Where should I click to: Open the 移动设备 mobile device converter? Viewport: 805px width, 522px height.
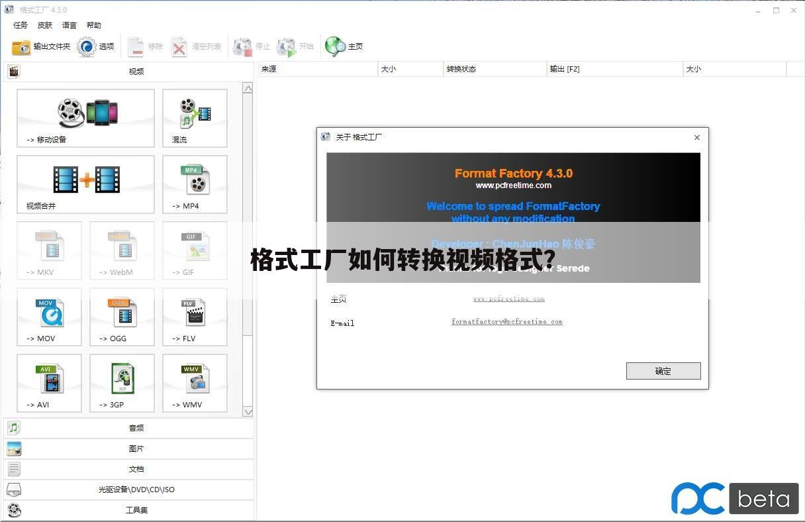pyautogui.click(x=85, y=118)
